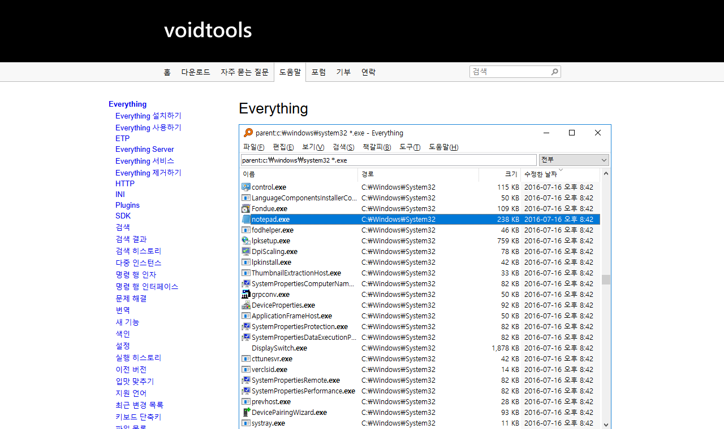
Task: Open the 책갈피(B) menu
Action: [x=377, y=147]
